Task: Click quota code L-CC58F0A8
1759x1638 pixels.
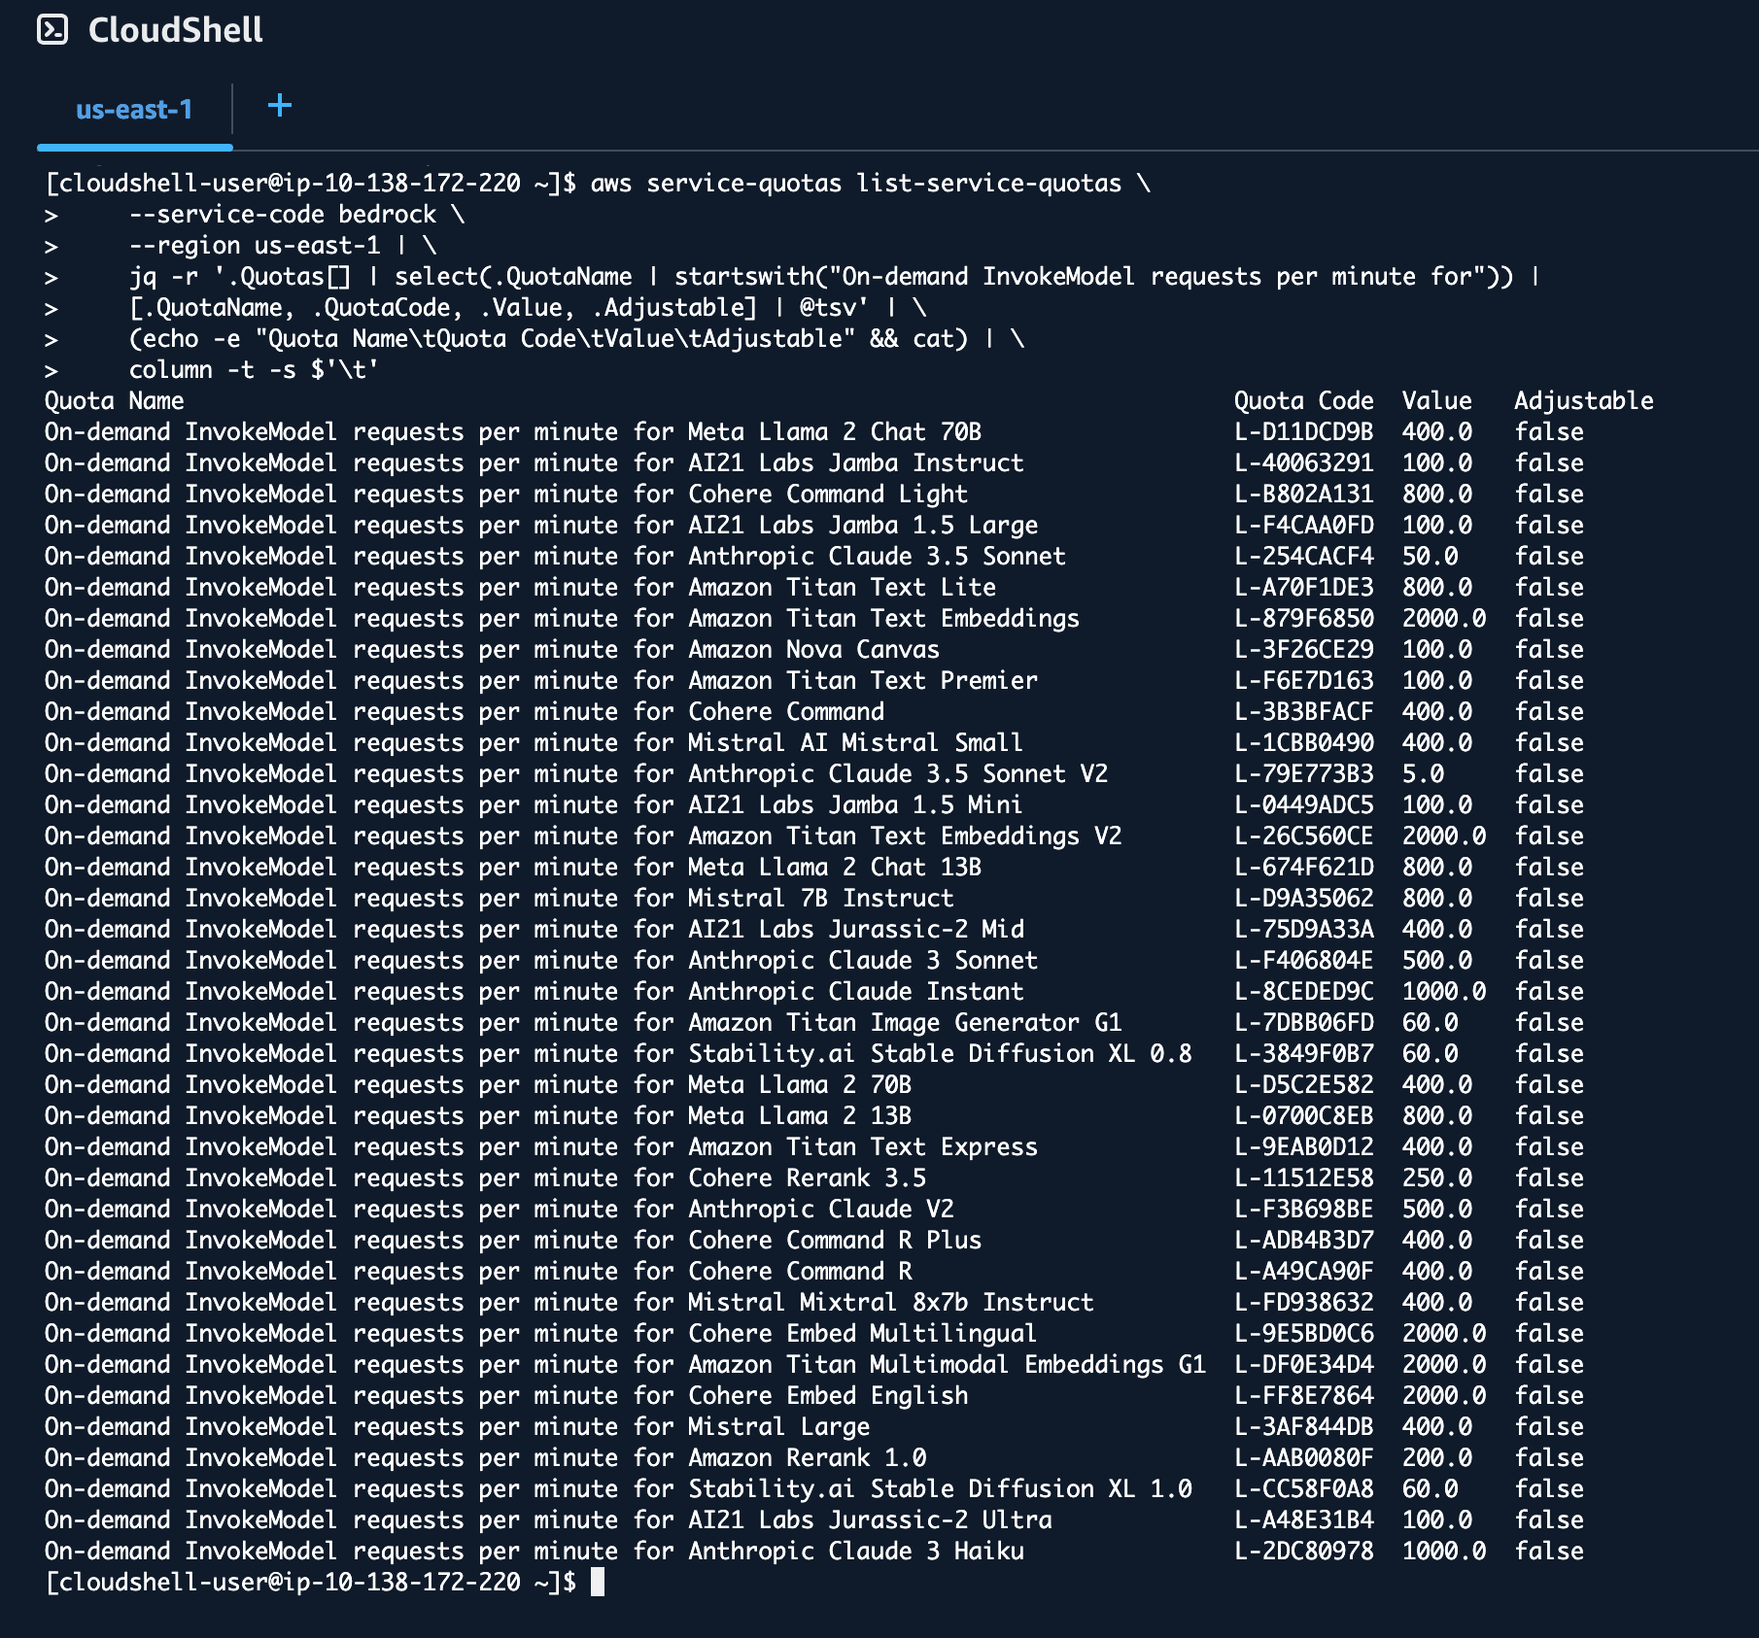Action: 1303,1488
